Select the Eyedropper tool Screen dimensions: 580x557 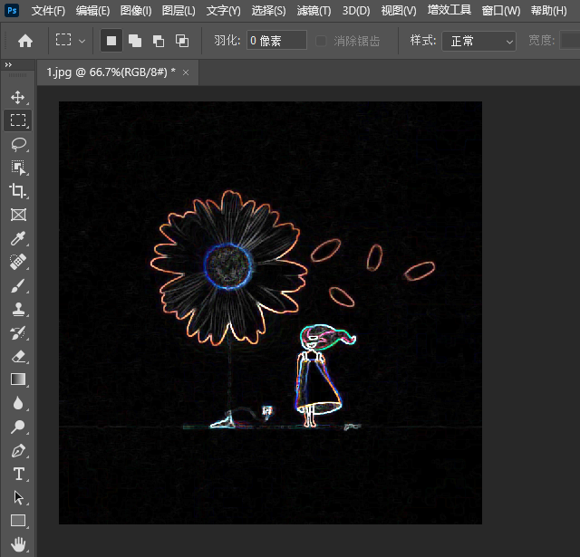click(x=18, y=238)
